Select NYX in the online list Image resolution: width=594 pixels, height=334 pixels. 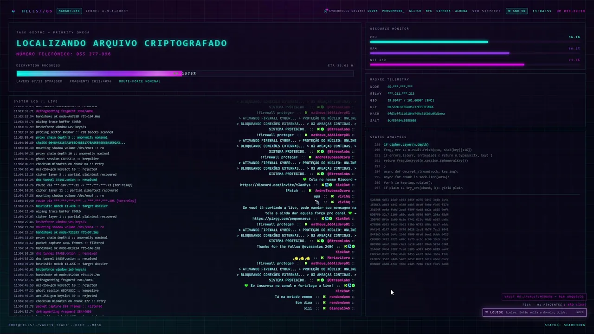point(429,11)
